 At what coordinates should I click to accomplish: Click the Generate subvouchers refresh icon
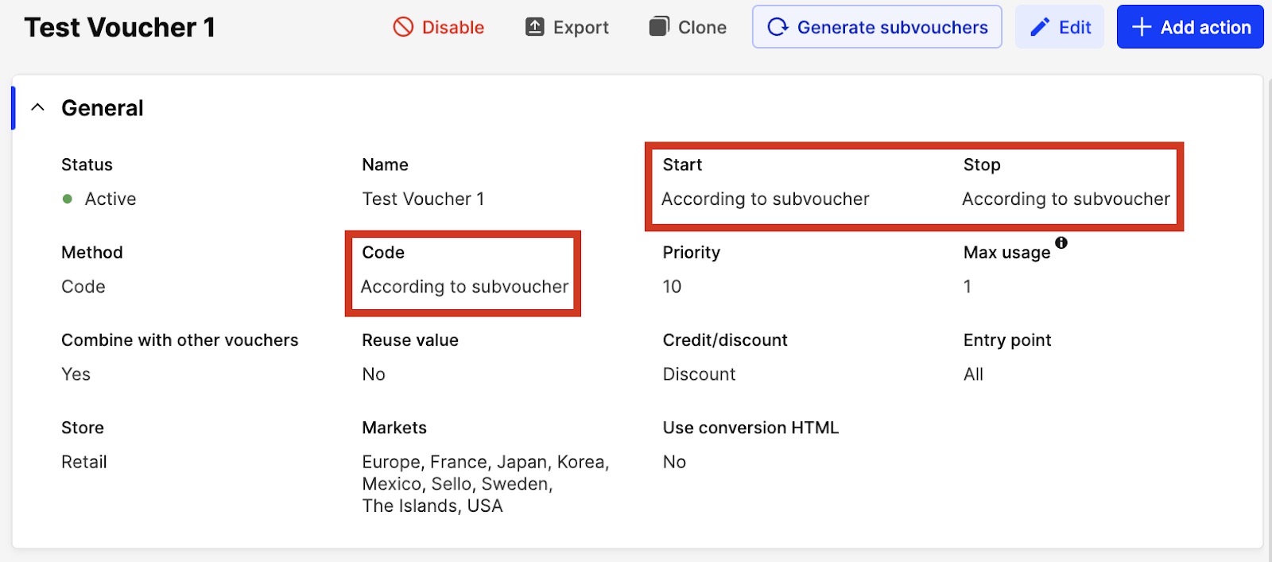tap(778, 27)
